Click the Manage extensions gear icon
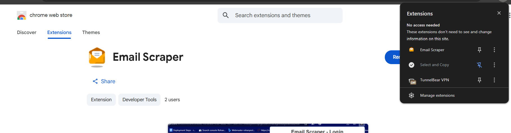Screen dimensions: 511x133 point(411,95)
